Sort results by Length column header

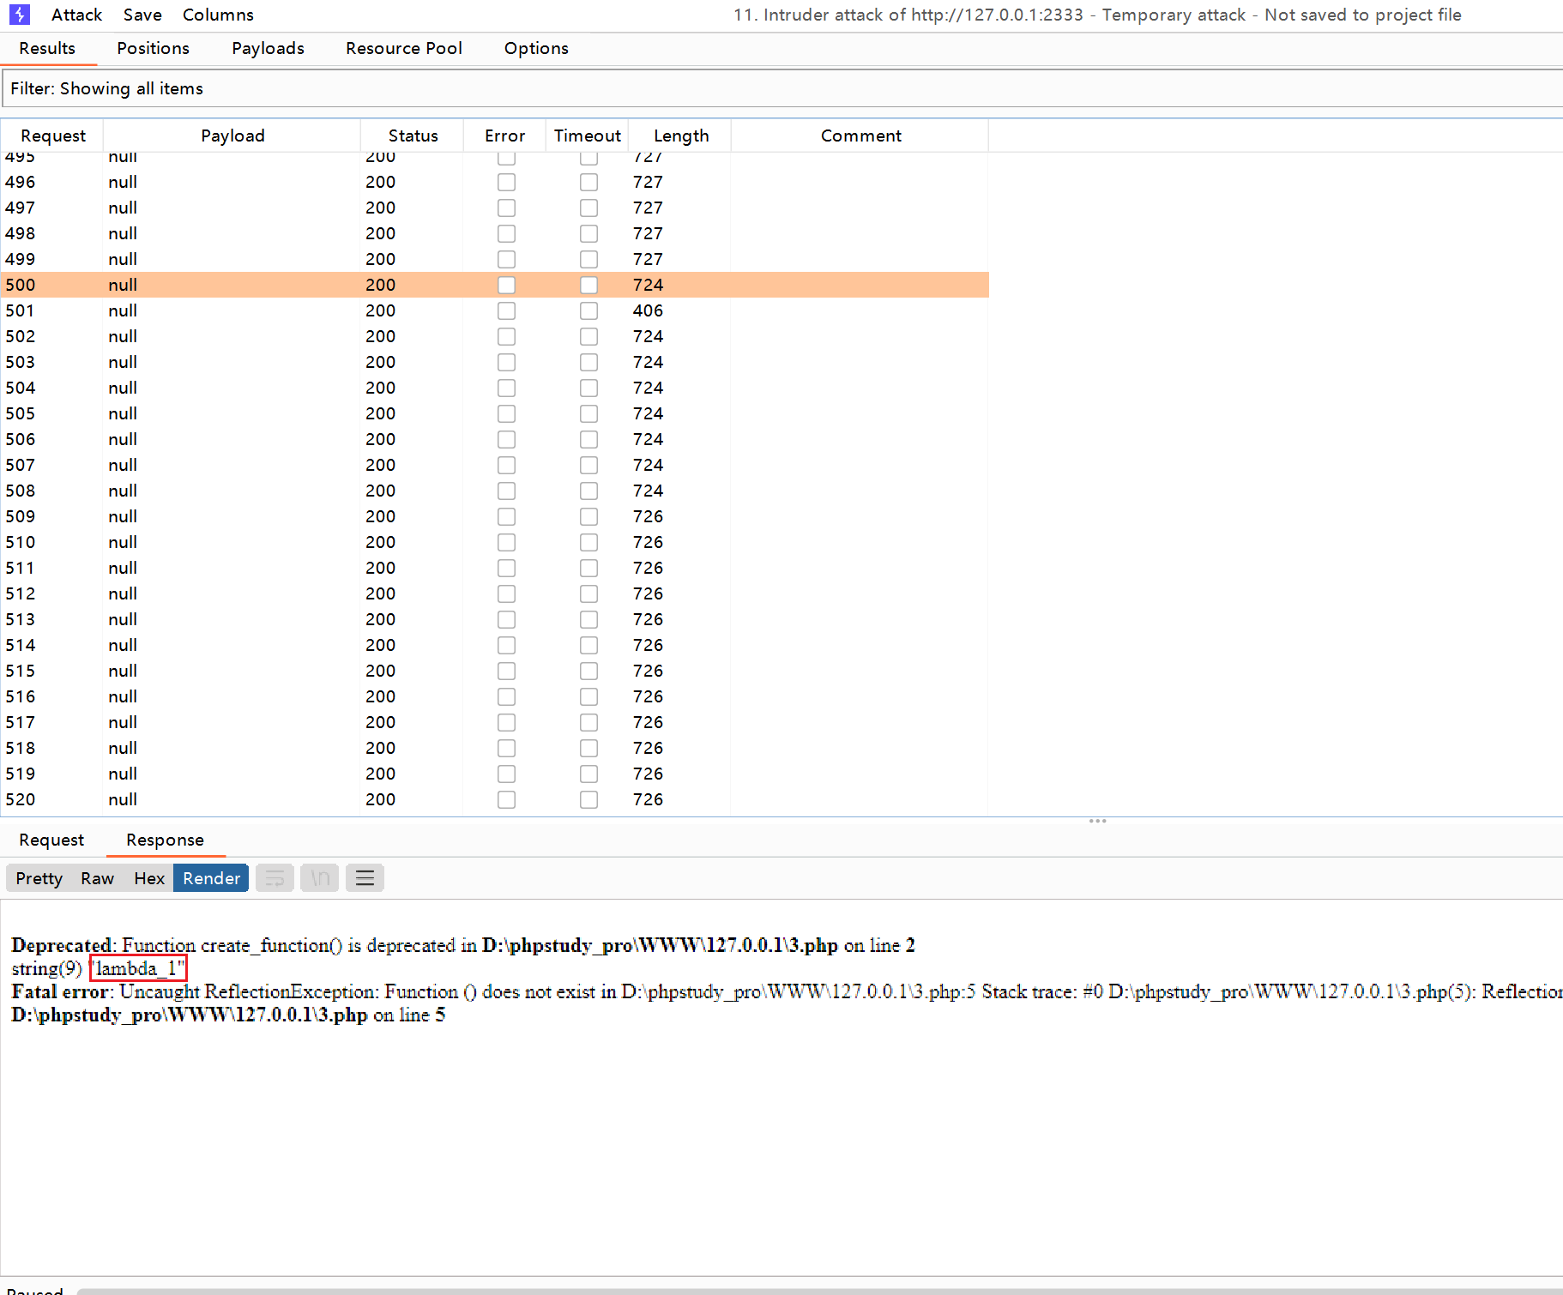point(681,136)
